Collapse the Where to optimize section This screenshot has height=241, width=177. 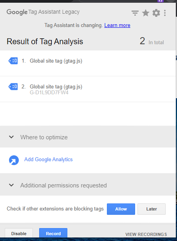(11, 137)
